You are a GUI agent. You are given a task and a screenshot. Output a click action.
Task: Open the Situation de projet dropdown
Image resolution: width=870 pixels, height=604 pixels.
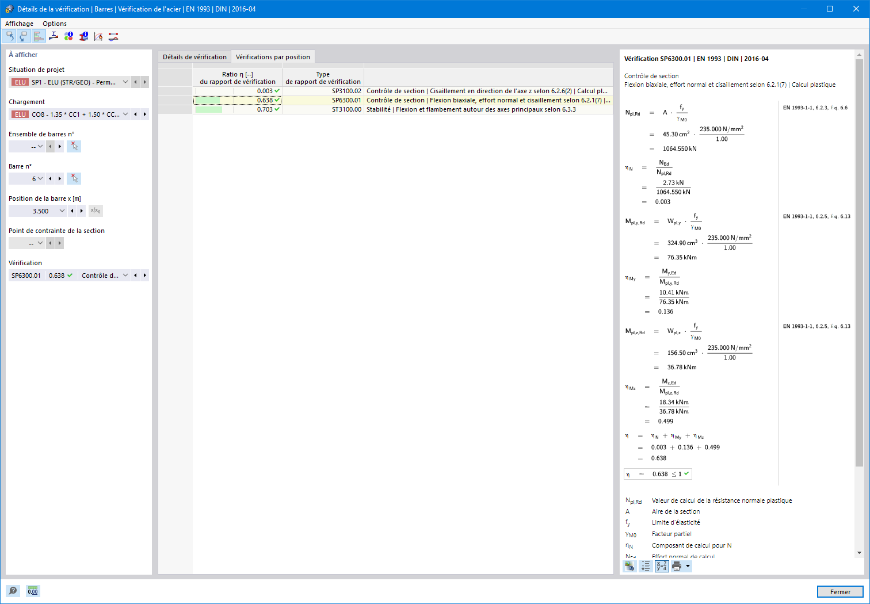(125, 82)
